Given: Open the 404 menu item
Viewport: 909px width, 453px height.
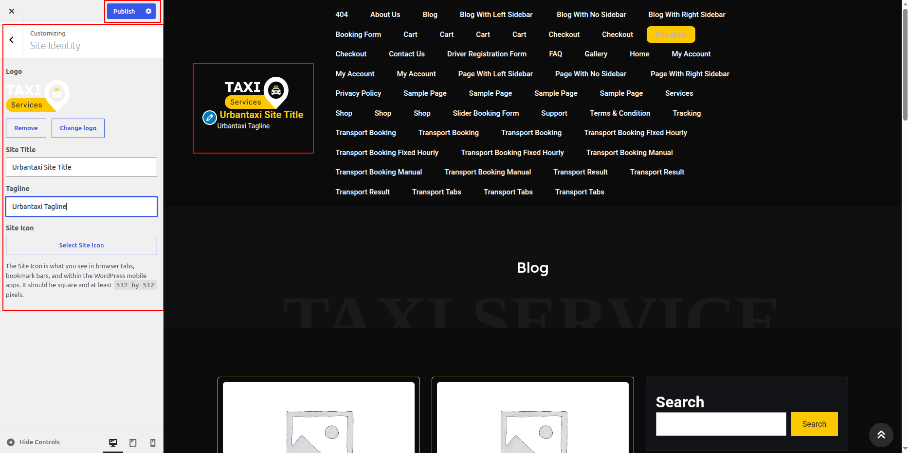Looking at the screenshot, I should pyautogui.click(x=342, y=15).
